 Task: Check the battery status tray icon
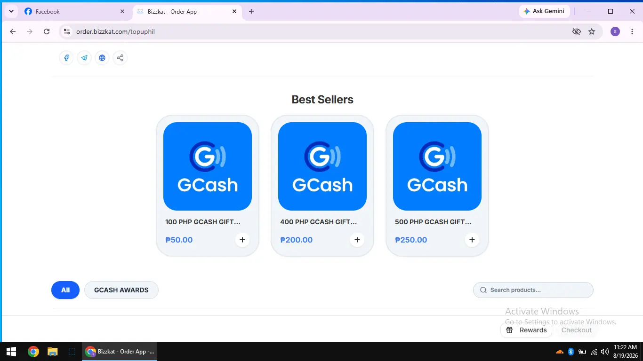click(582, 352)
